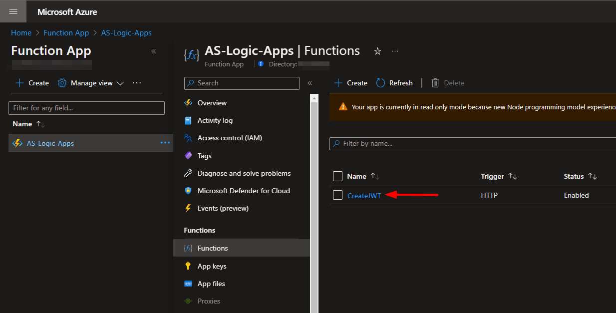Select Functions in the navigation menu

242,248
